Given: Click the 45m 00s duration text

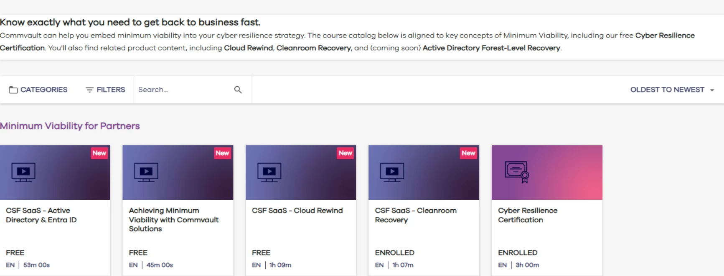Looking at the screenshot, I should pos(160,265).
